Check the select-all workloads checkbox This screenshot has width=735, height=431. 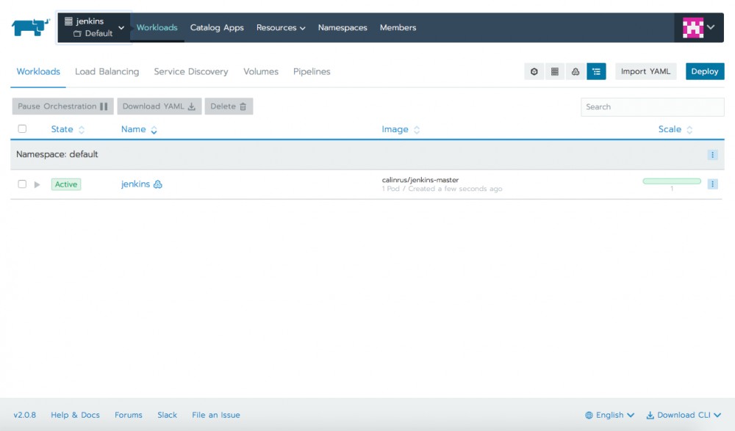click(x=22, y=128)
